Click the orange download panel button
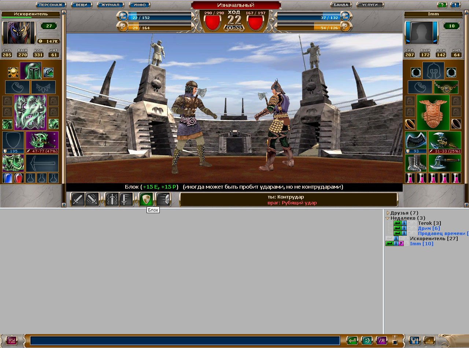 429,341
